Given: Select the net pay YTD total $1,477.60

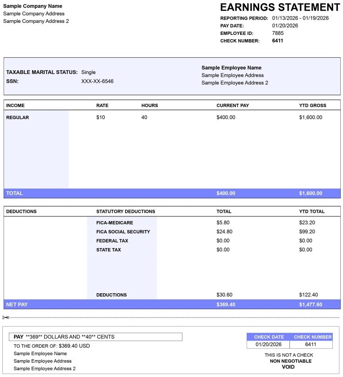Looking at the screenshot, I should click(x=310, y=304).
